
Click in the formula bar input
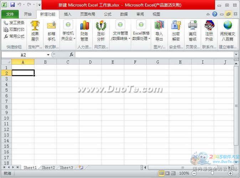(154, 54)
